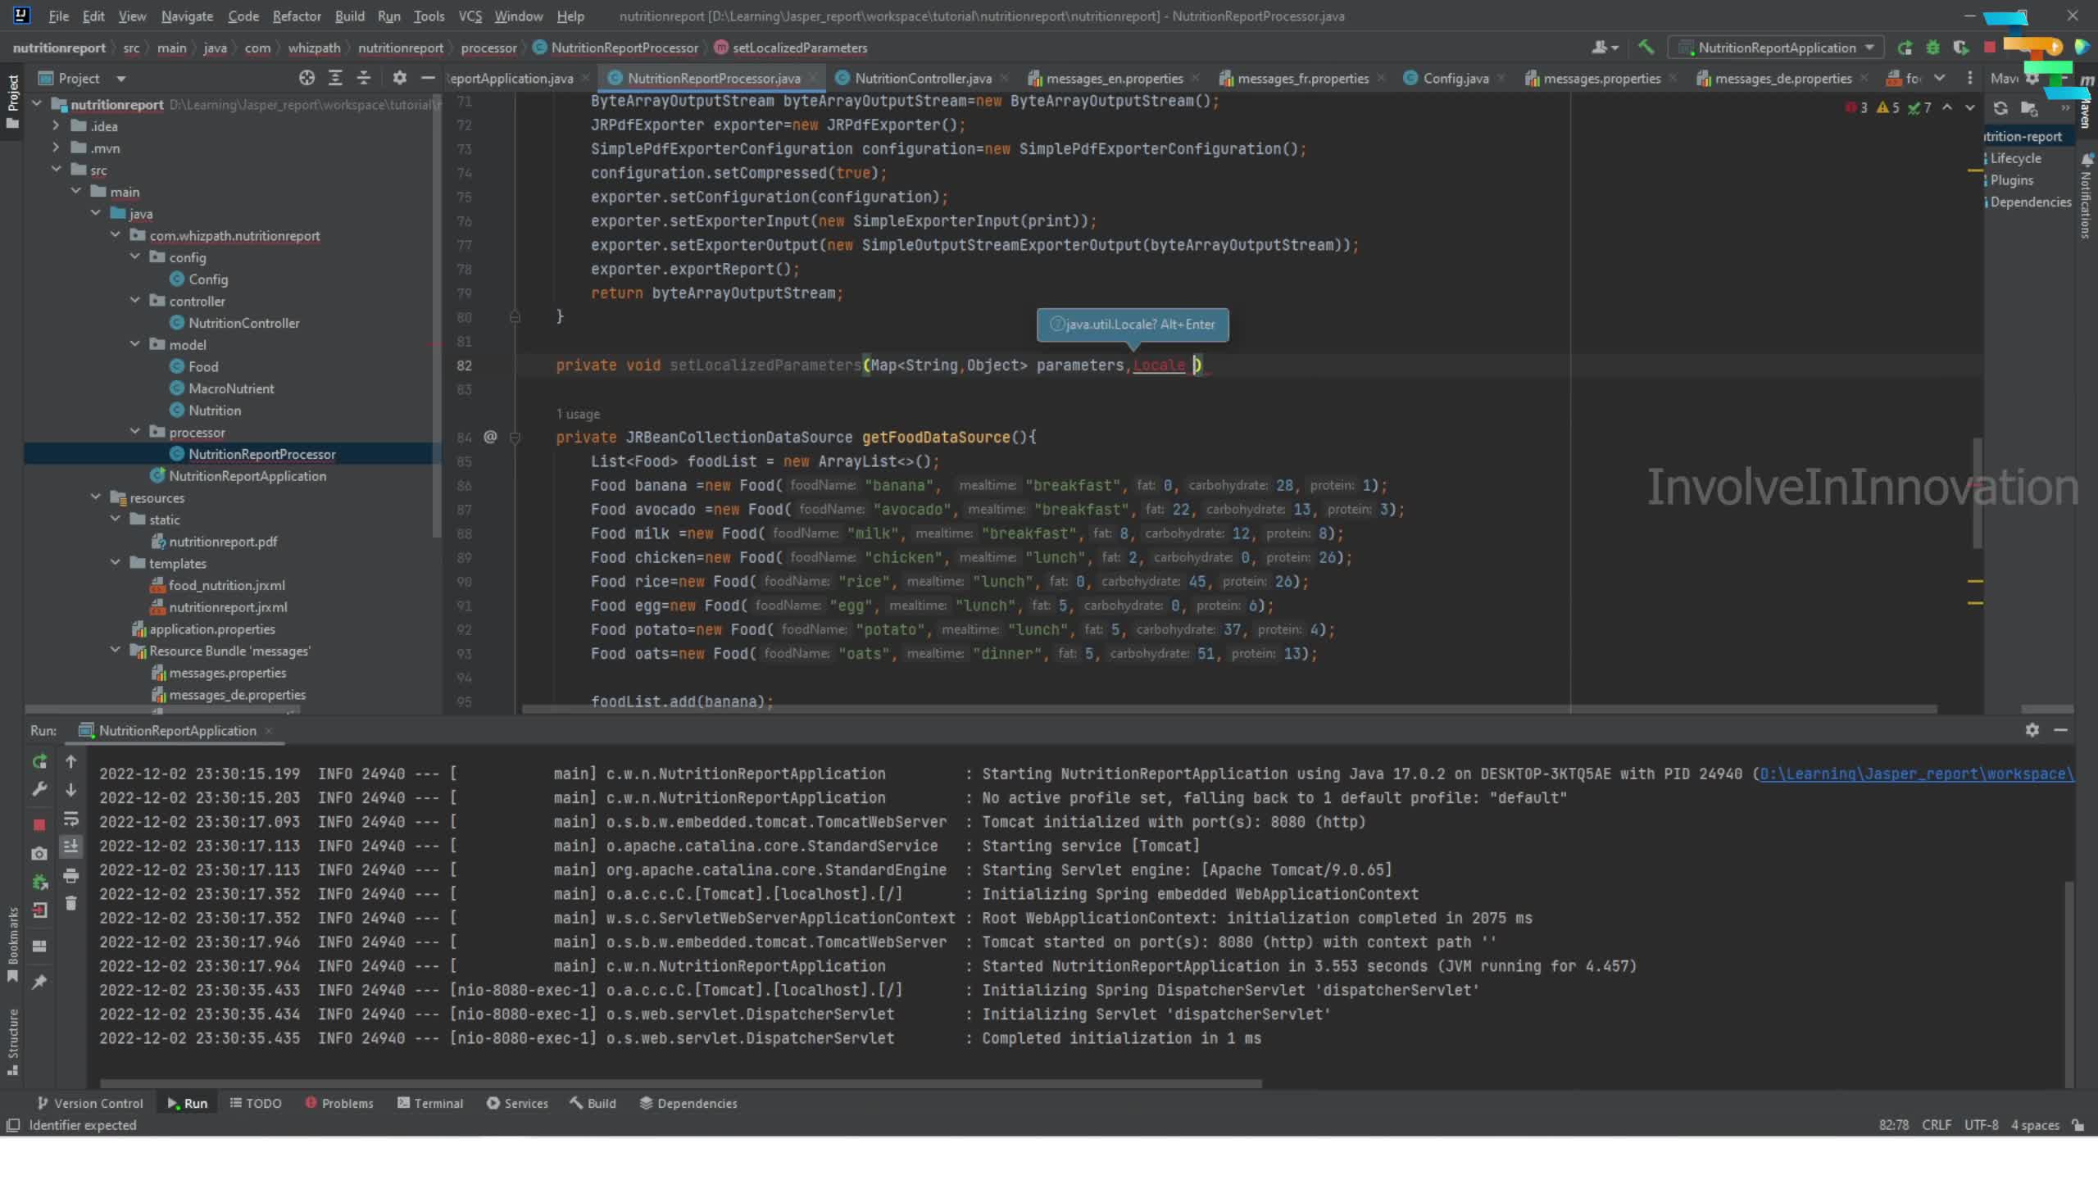Open Project panel settings gear
Screen dimensions: 2098x1180
(x=399, y=78)
